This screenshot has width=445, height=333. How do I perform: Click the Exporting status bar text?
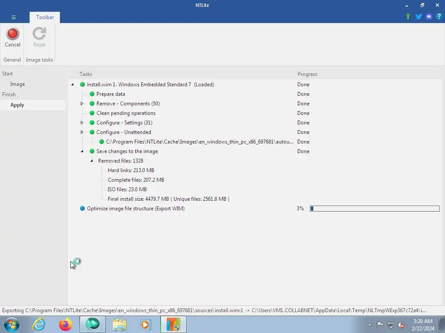coord(214,310)
